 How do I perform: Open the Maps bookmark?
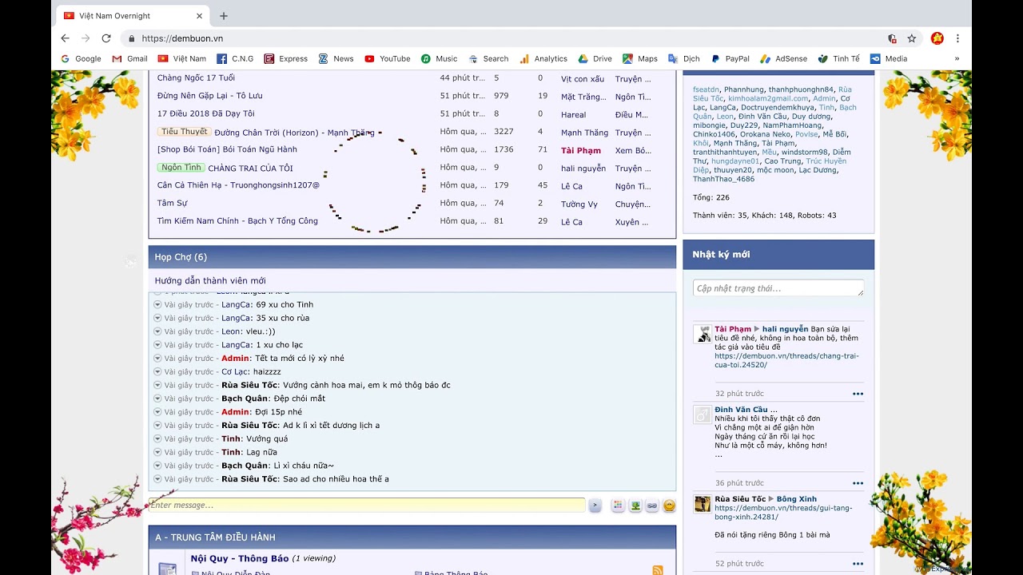click(x=640, y=58)
